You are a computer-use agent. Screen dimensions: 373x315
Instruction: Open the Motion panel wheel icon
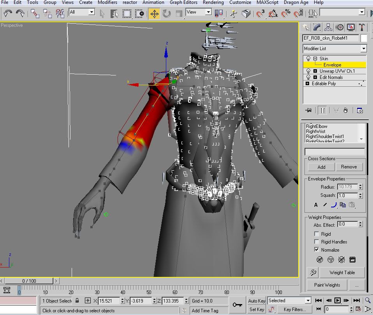tap(340, 27)
